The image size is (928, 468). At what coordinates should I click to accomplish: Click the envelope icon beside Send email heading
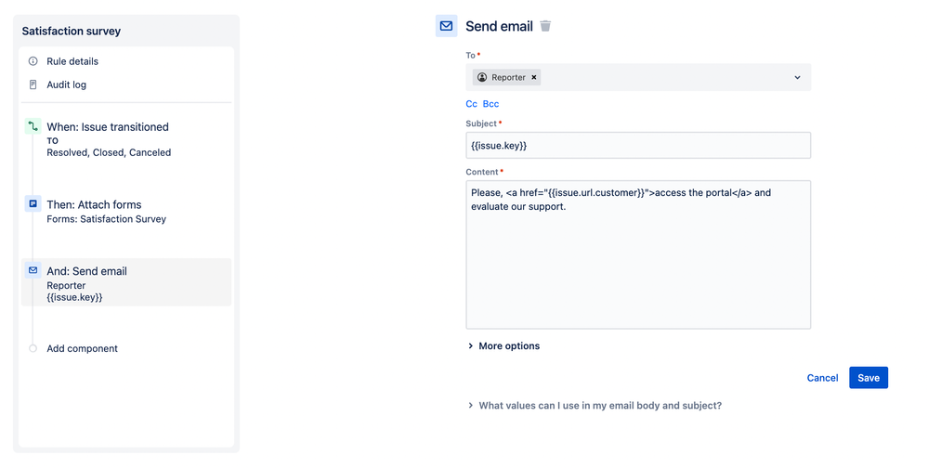[446, 26]
